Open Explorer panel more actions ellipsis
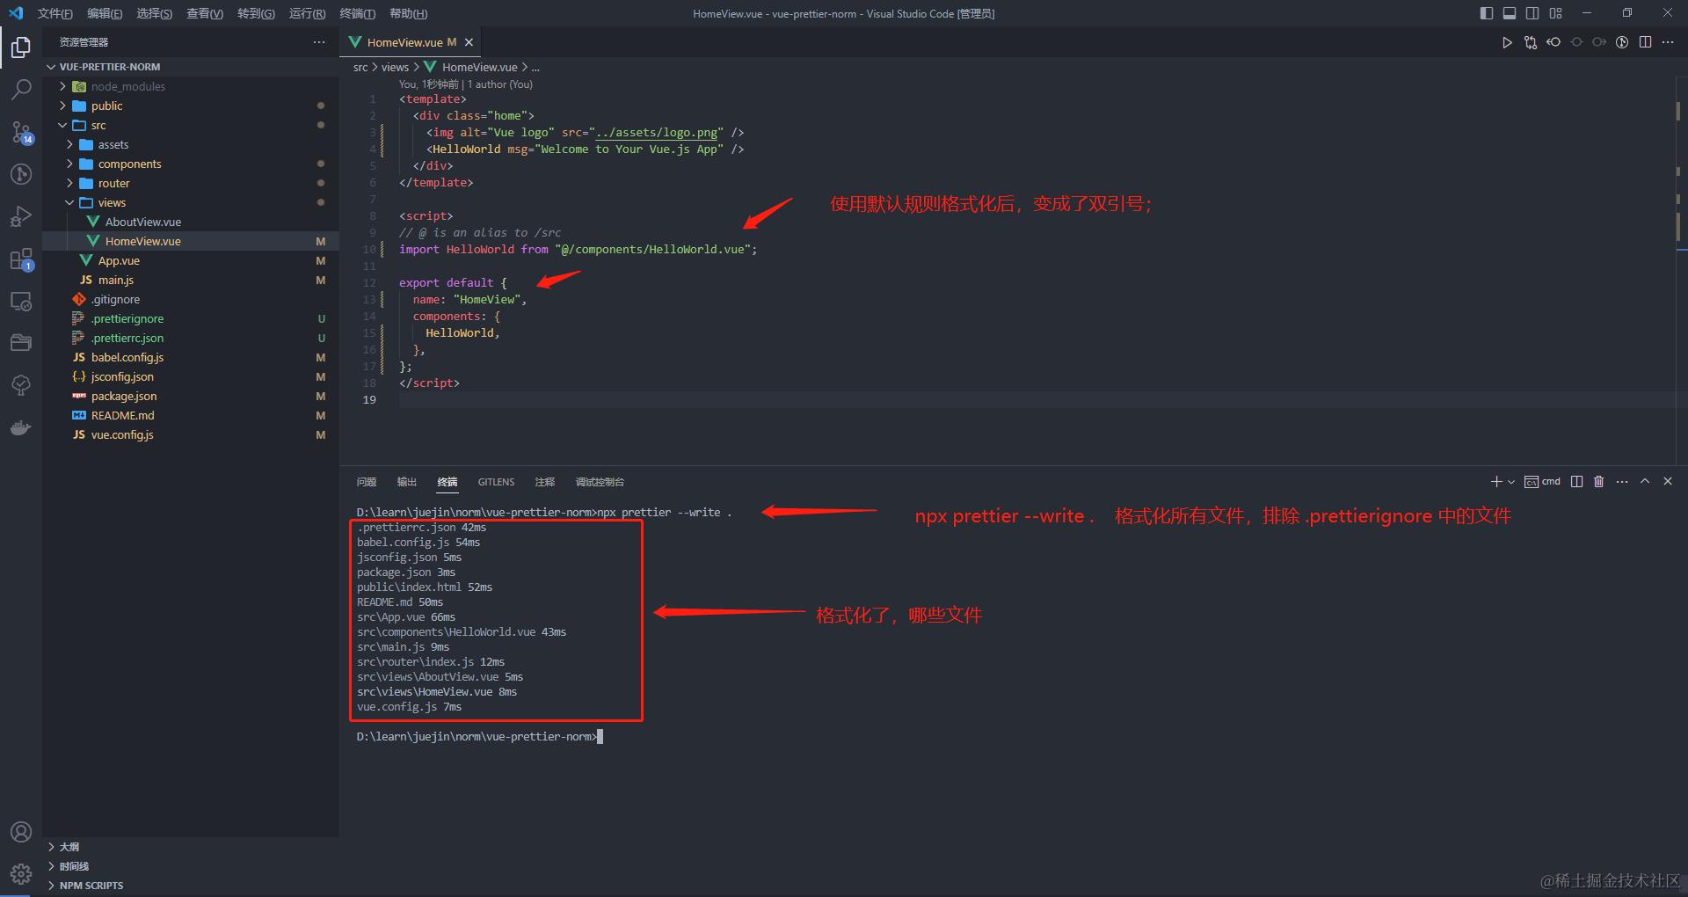Image resolution: width=1688 pixels, height=897 pixels. [318, 42]
